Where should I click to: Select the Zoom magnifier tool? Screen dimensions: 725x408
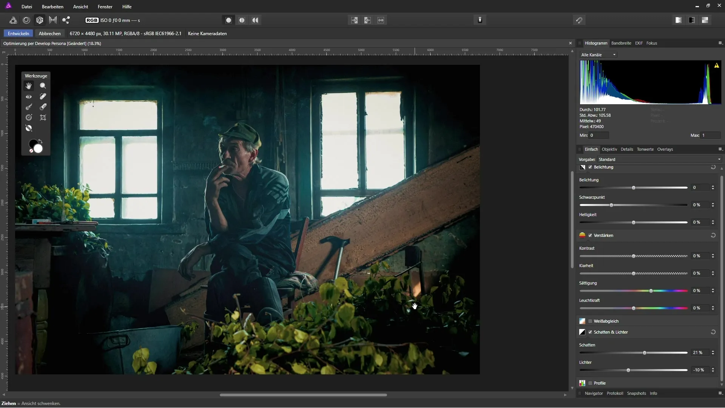coord(43,86)
